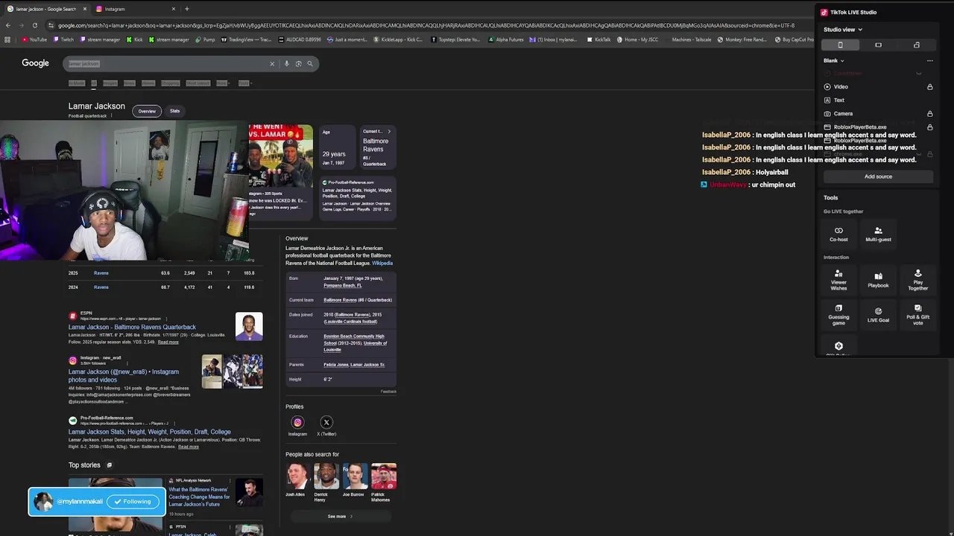Click the Ravens link in the 2025 stats row

(101, 273)
